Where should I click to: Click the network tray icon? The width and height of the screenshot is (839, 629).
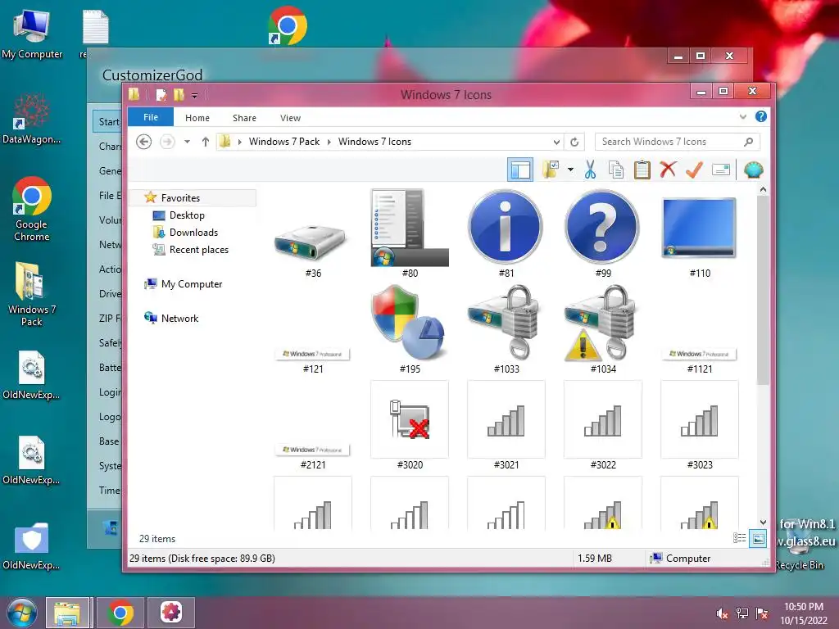pyautogui.click(x=742, y=613)
